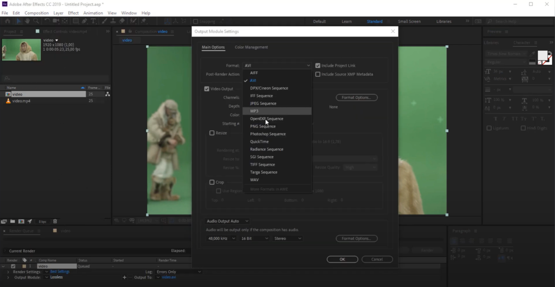Choose QuickTime from the format list

pos(259,142)
